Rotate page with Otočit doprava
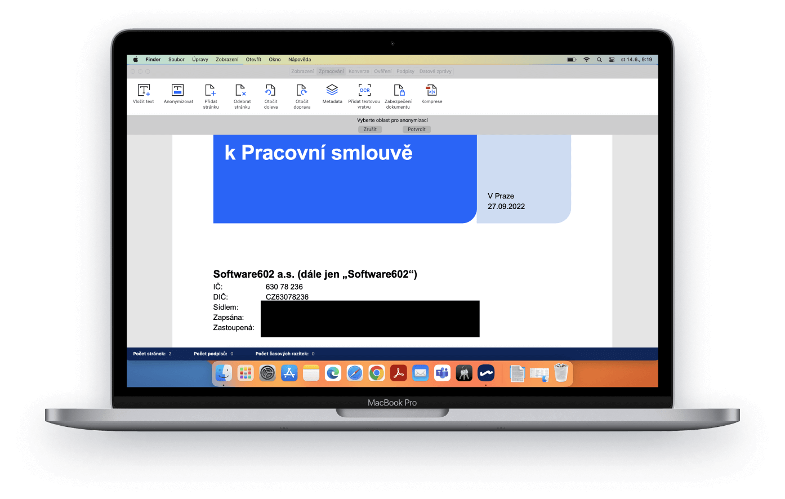 point(302,96)
